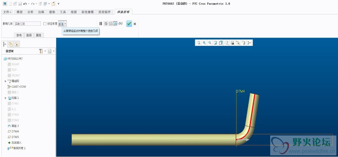Click the windows switch icon in quick access toolbar

[45, 4]
